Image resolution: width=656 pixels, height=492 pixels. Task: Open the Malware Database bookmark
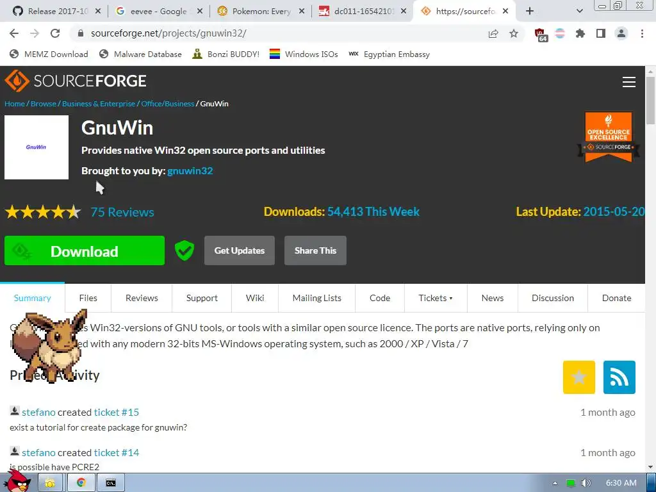pyautogui.click(x=140, y=54)
